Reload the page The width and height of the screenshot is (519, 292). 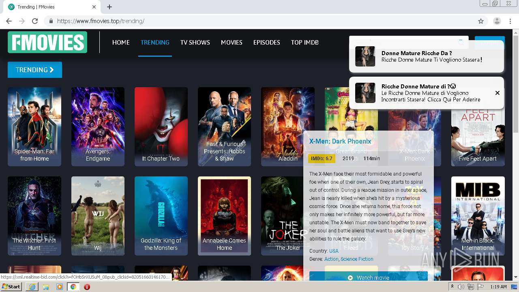point(35,21)
